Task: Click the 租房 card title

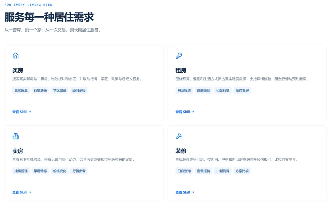Action: click(181, 70)
